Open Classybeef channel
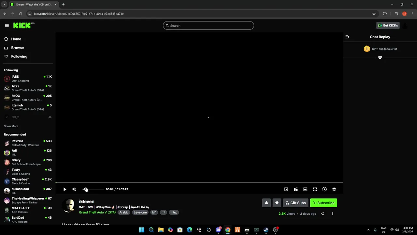 [28, 181]
